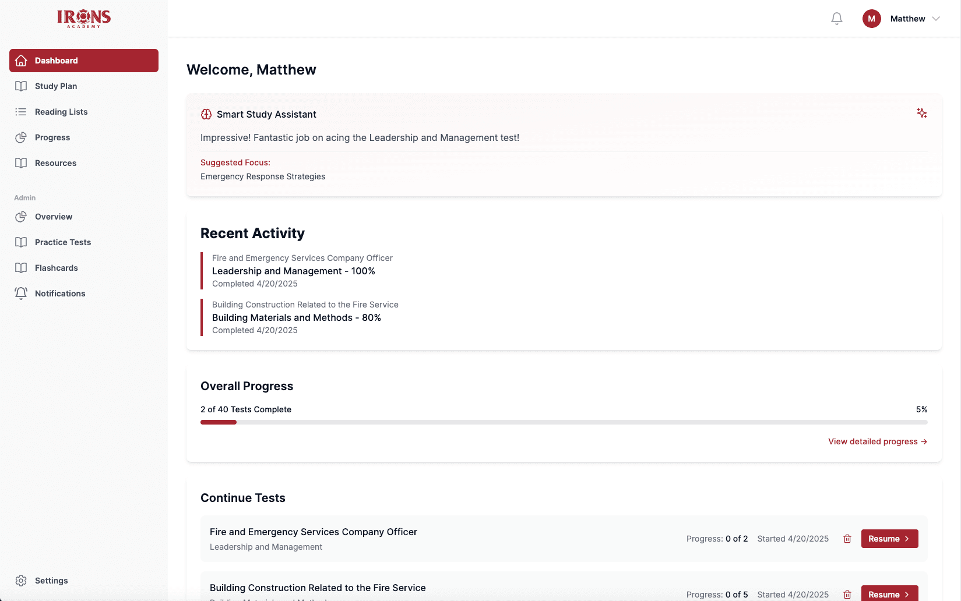The image size is (961, 601).
Task: Click the Dashboard home icon
Action: 21,60
